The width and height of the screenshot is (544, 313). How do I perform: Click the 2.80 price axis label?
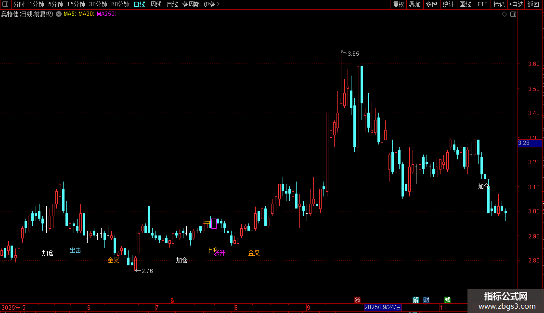click(x=533, y=260)
